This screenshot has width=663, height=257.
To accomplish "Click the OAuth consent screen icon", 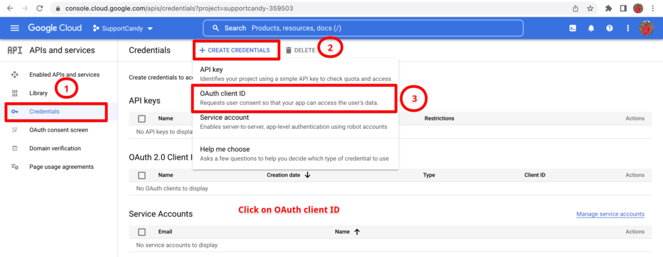I will click(x=15, y=129).
